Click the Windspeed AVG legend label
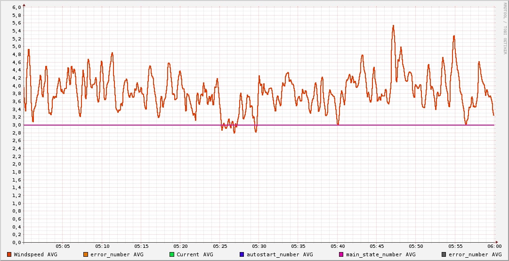 point(35,254)
